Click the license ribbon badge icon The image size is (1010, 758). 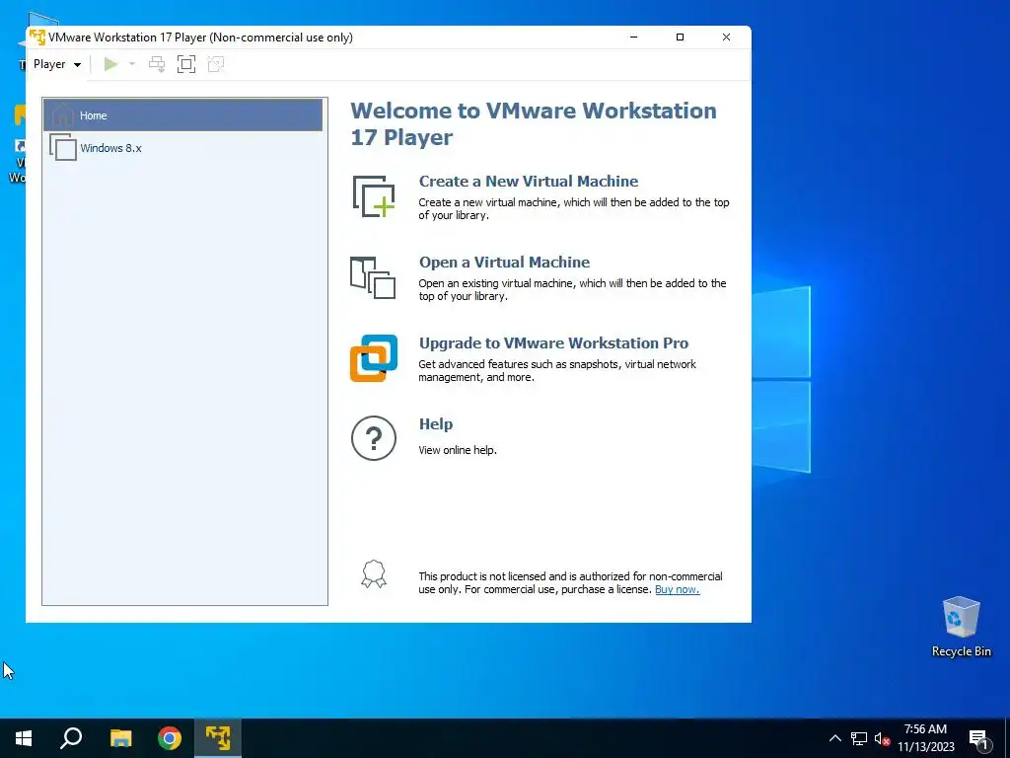374,573
